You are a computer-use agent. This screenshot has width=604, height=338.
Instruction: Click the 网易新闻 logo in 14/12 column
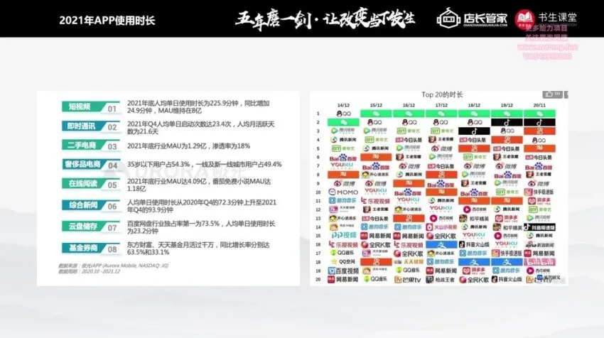pyautogui.click(x=343, y=280)
